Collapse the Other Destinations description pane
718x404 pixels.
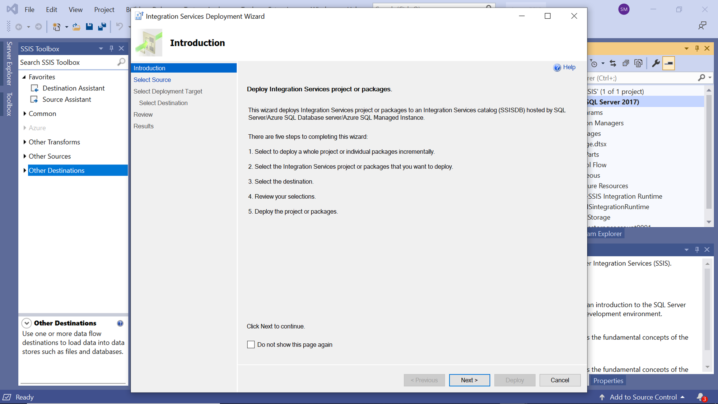pos(27,323)
